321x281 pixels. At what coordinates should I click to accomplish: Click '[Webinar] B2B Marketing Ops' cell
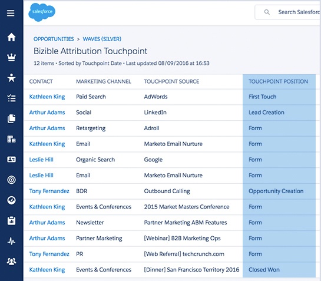point(182,238)
